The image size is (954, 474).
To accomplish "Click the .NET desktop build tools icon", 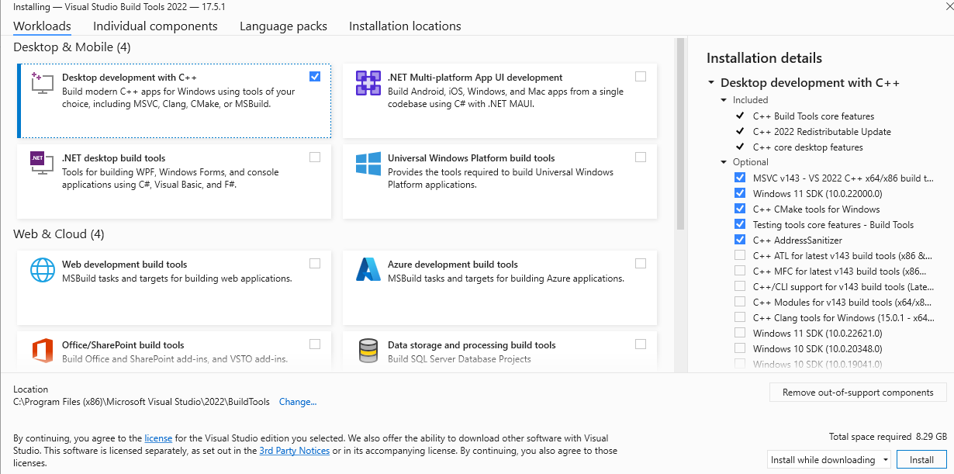I will click(x=41, y=164).
